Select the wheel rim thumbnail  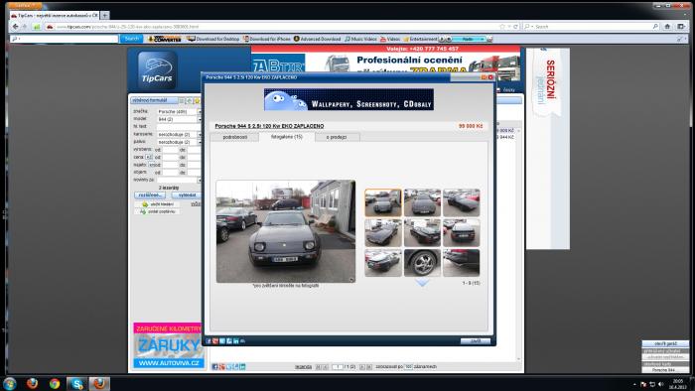coord(422,263)
